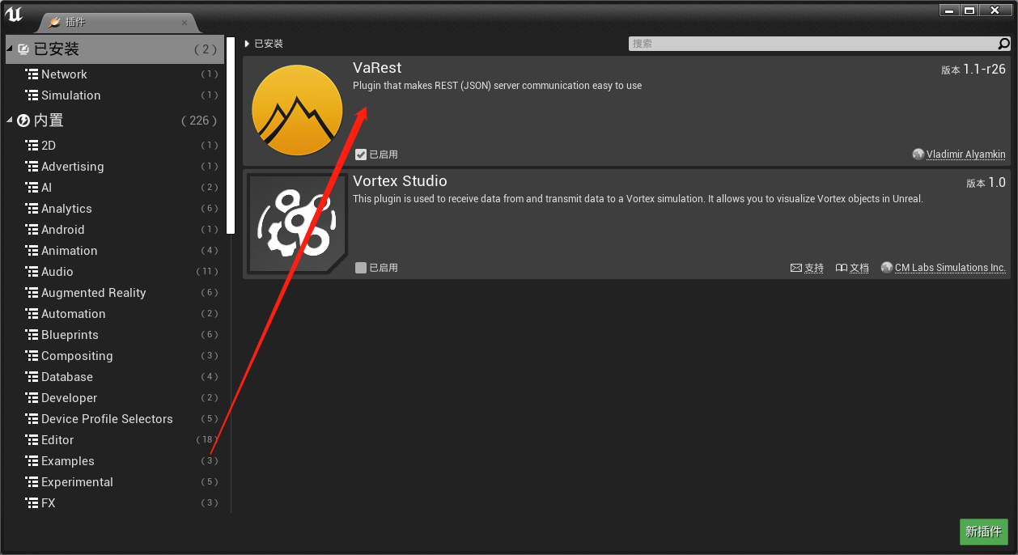
Task: Click the list icon beside Simulation
Action: click(32, 95)
